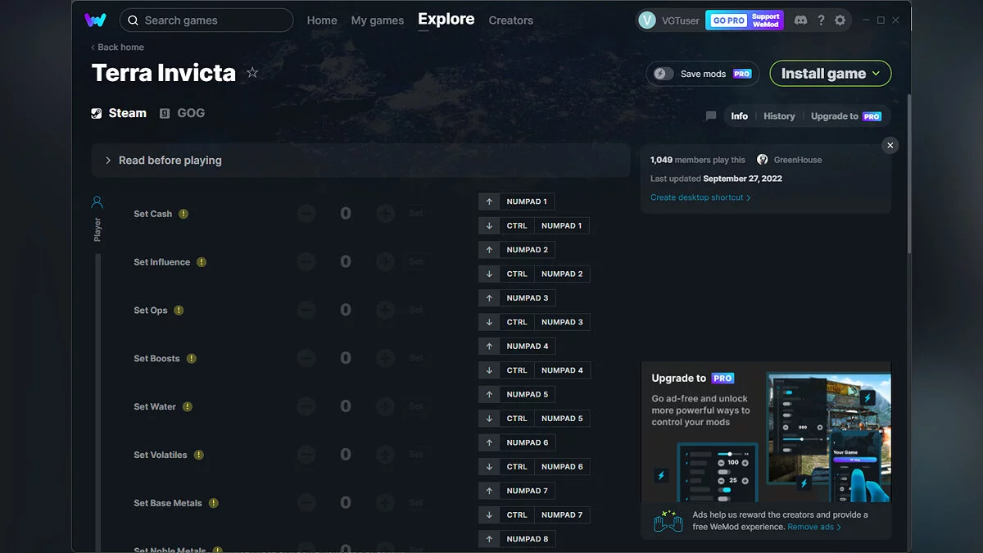This screenshot has width=983, height=553.
Task: Click the Set Boosts value field
Action: tap(346, 358)
